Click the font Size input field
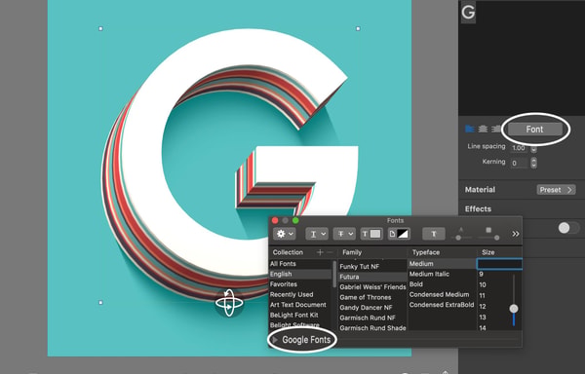The width and height of the screenshot is (585, 374). pos(499,264)
